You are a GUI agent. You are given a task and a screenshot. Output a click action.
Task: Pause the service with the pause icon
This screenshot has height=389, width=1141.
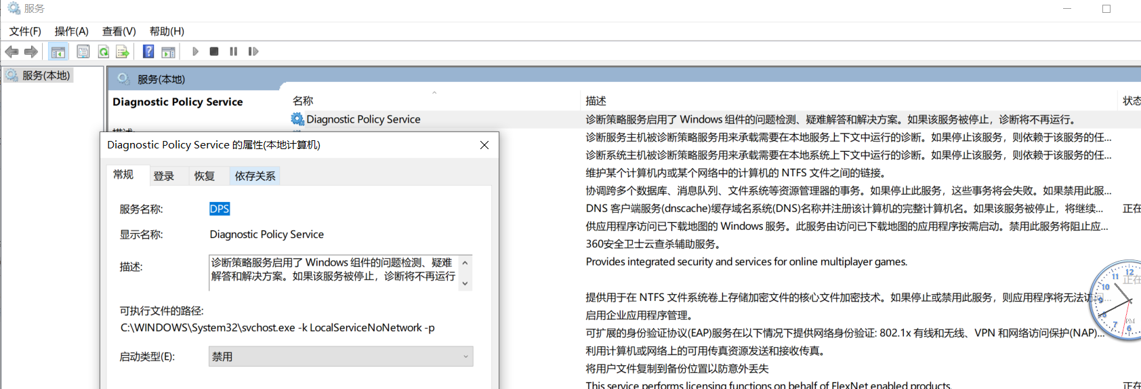point(234,52)
